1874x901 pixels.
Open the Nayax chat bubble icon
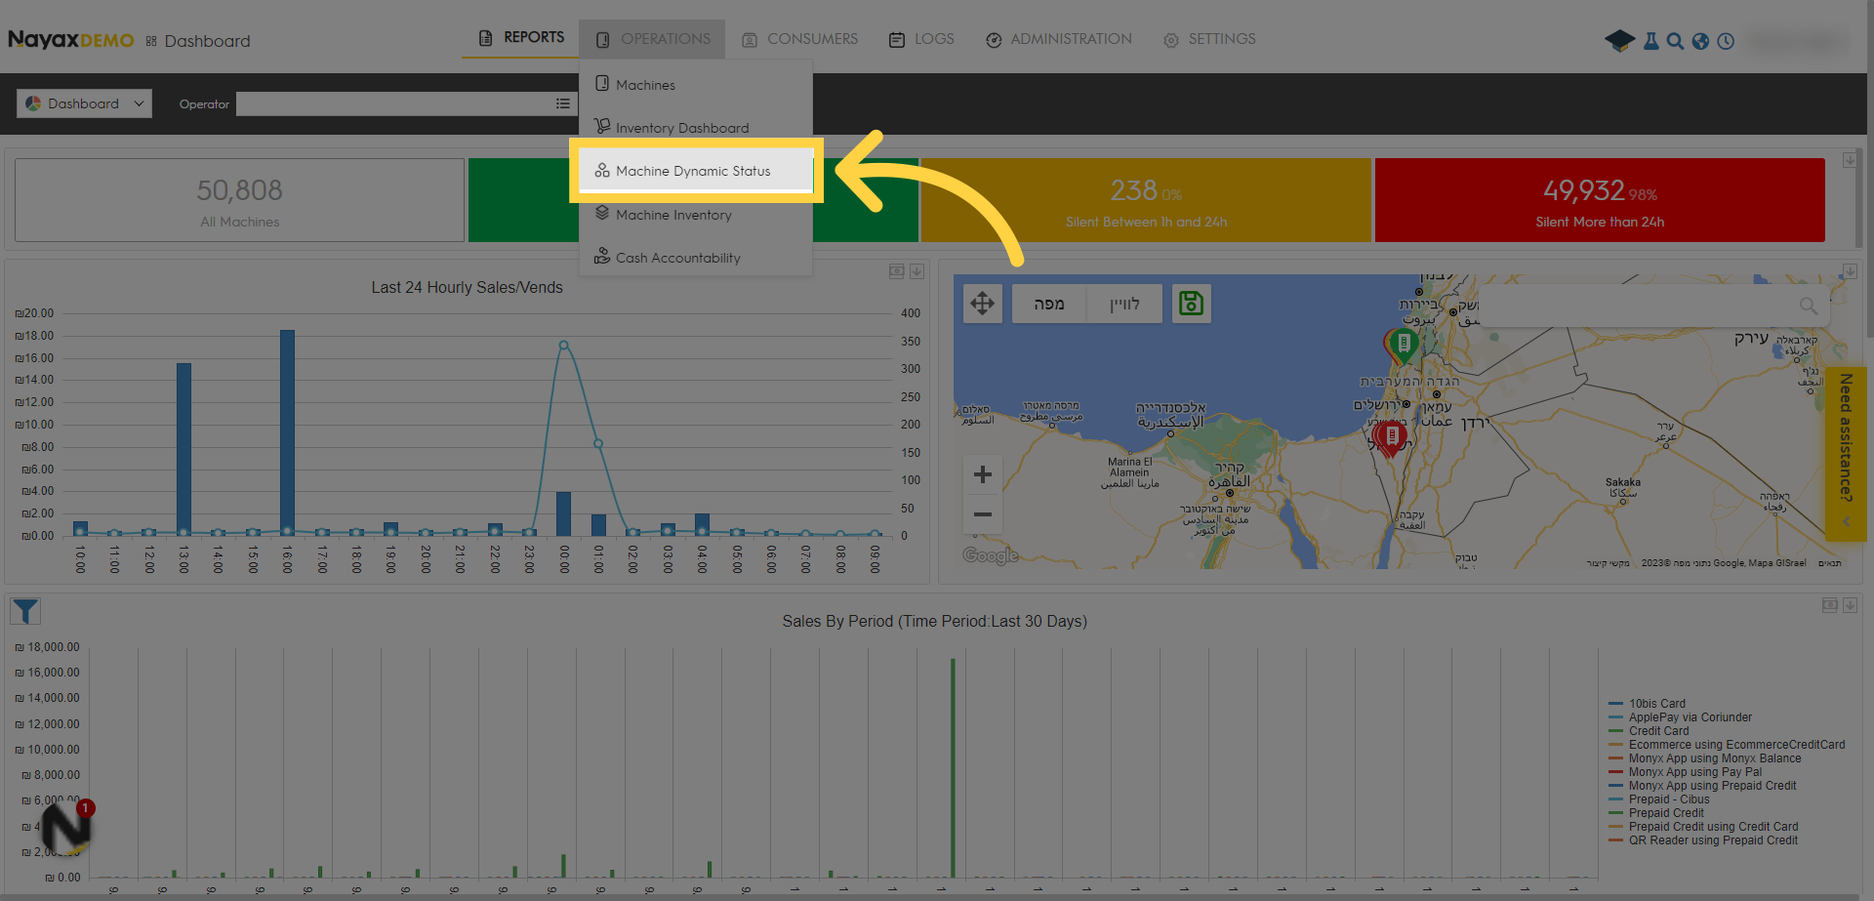pyautogui.click(x=66, y=828)
